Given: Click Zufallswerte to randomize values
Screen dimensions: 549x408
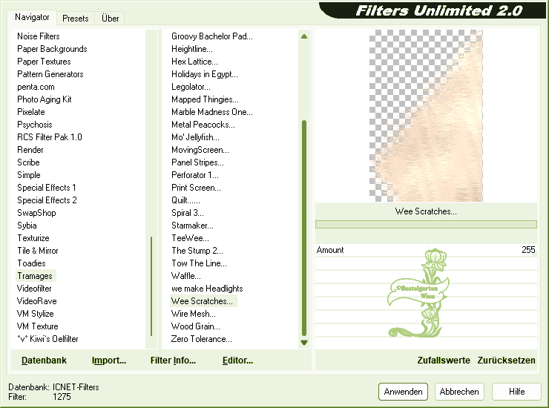Looking at the screenshot, I should point(444,361).
